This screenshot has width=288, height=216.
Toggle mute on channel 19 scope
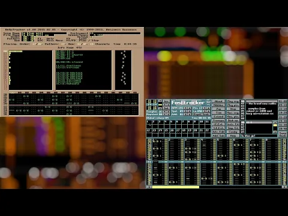click(191, 133)
